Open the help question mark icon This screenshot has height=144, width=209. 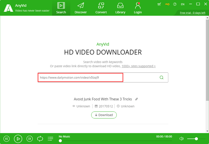175,4
